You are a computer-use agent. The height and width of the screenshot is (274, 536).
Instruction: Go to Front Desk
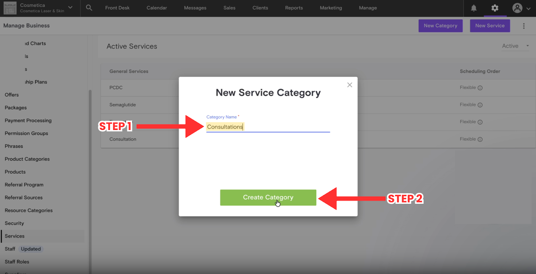coord(117,8)
